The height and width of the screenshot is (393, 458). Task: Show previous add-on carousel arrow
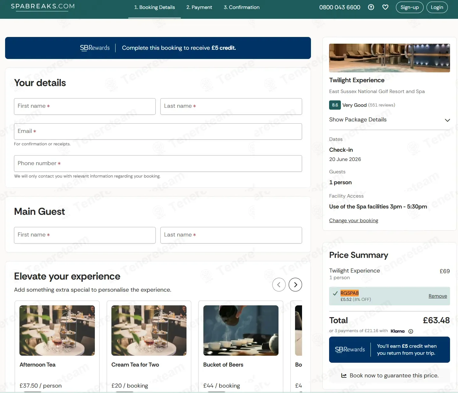[279, 285]
